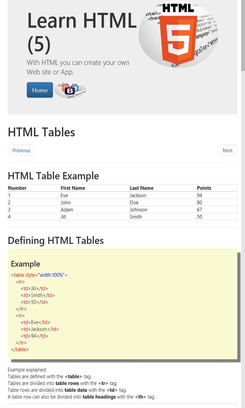The width and height of the screenshot is (245, 408).
Task: Click the blue Home button
Action: [x=40, y=90]
